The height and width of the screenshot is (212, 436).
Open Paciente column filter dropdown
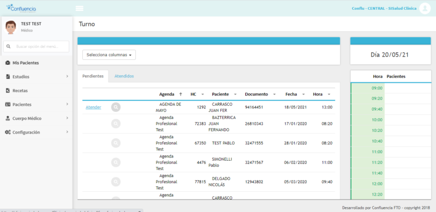point(235,94)
